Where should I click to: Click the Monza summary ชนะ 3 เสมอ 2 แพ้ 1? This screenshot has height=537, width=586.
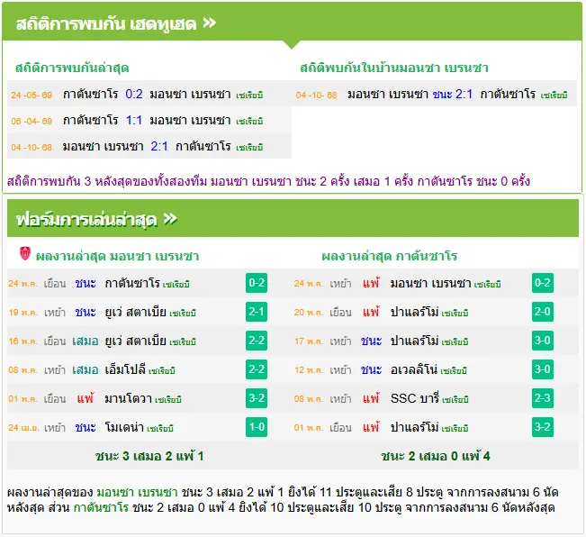(x=149, y=456)
